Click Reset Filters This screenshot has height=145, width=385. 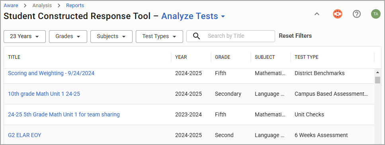click(x=295, y=36)
